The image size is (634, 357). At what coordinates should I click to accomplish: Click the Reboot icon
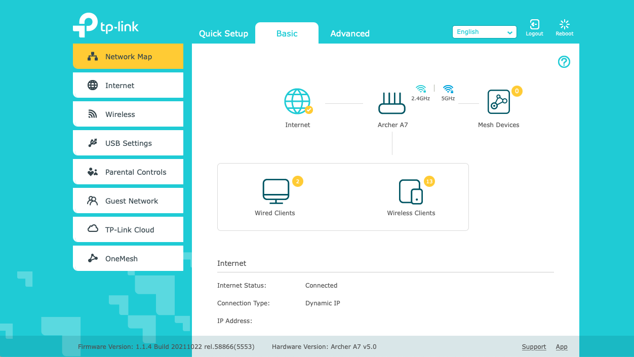click(565, 24)
